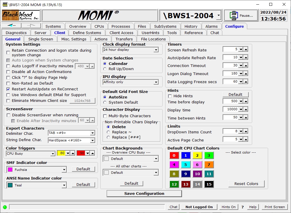
Task: Uncheck Restart AutoUpdate on ReConnect
Action: [x=8, y=89]
